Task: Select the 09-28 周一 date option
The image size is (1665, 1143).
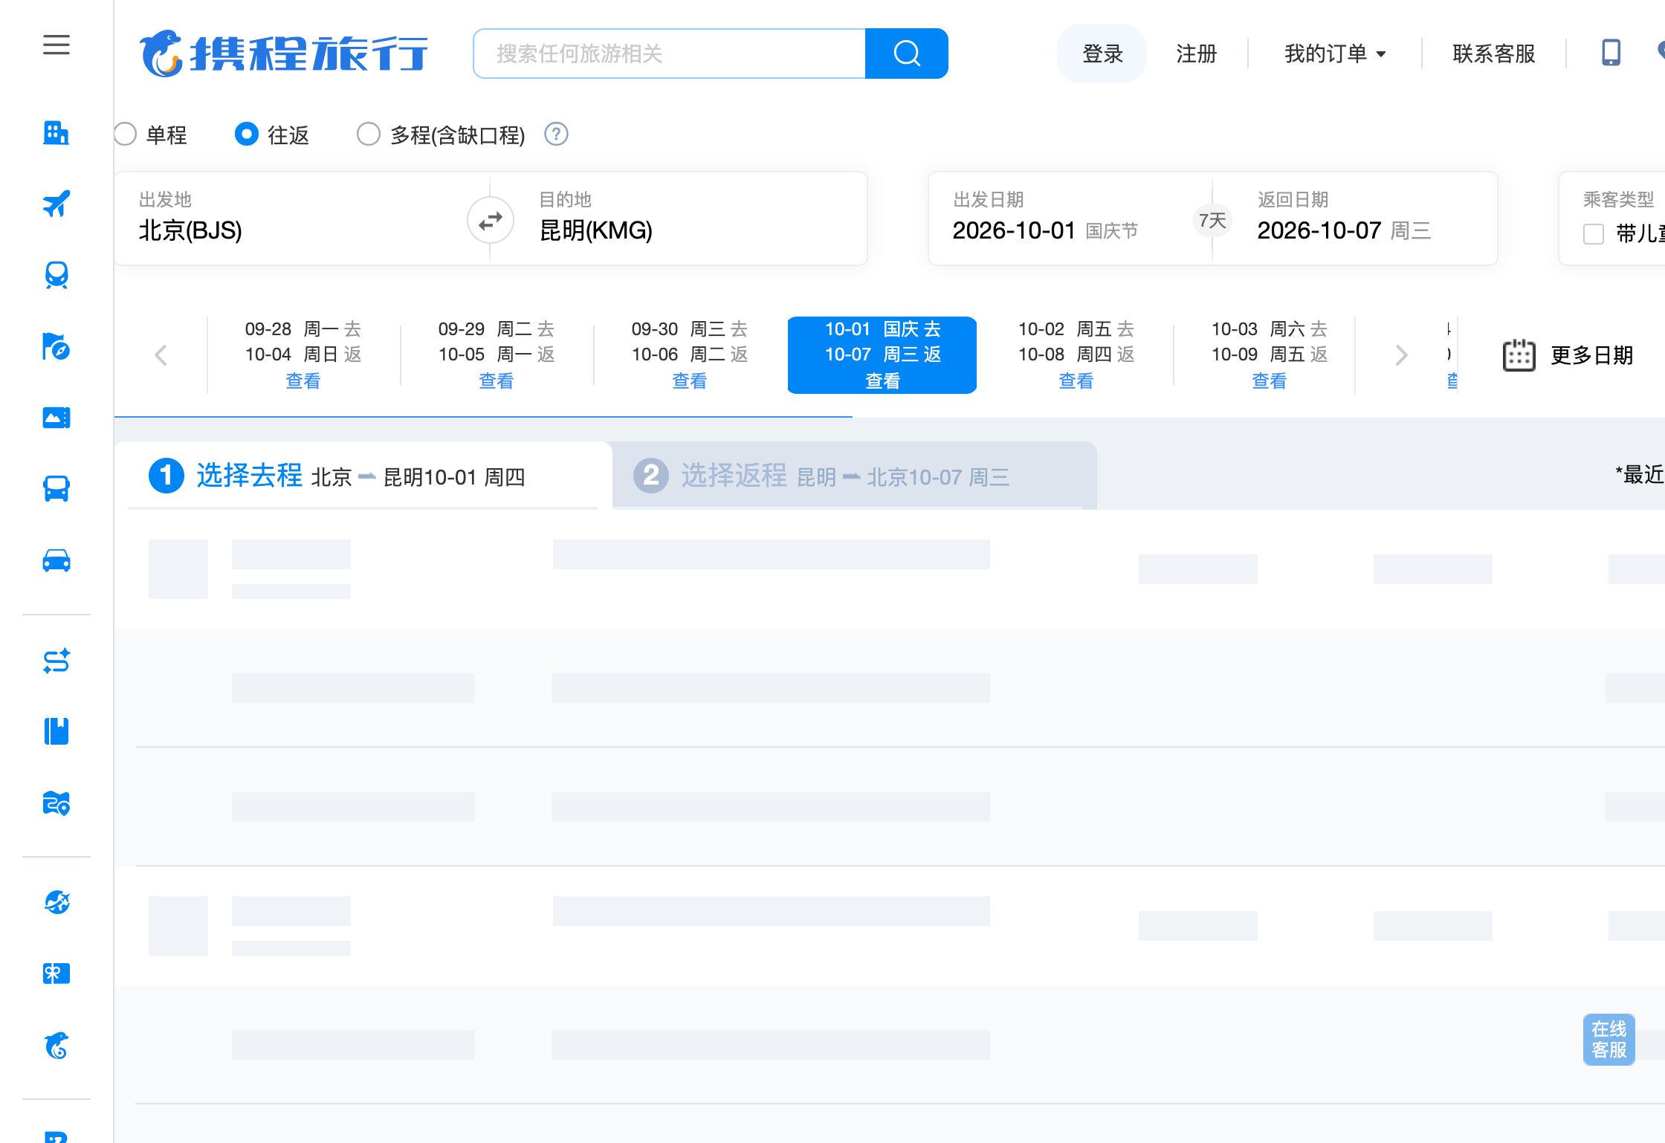Action: pos(303,355)
